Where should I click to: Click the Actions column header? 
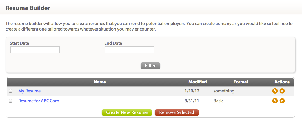pyautogui.click(x=282, y=82)
